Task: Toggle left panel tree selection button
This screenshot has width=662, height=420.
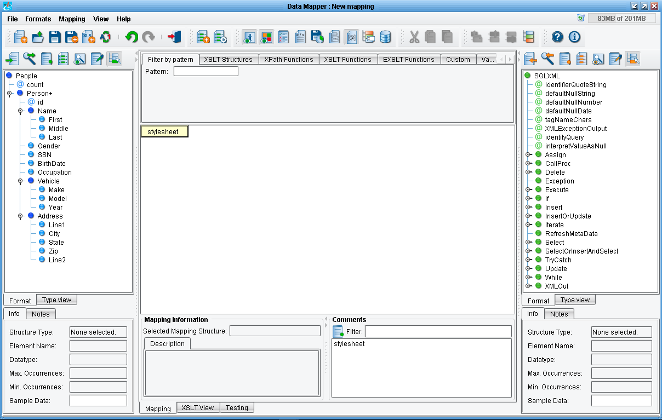Action: tap(114, 59)
